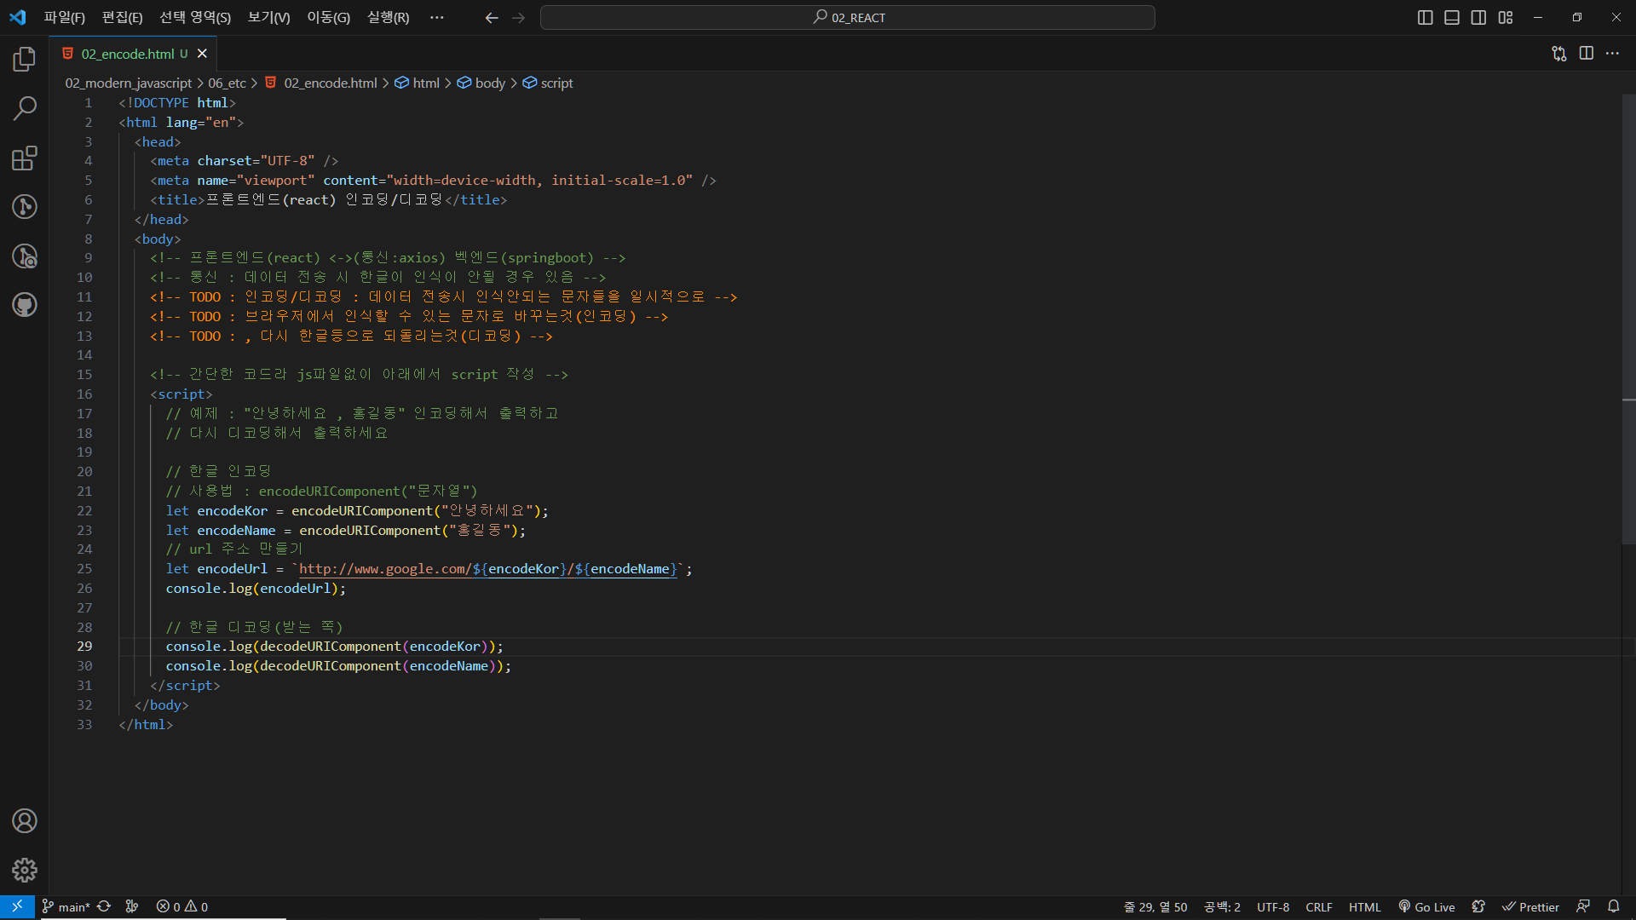The width and height of the screenshot is (1636, 920).
Task: Toggle primary side bar visibility
Action: click(1425, 17)
